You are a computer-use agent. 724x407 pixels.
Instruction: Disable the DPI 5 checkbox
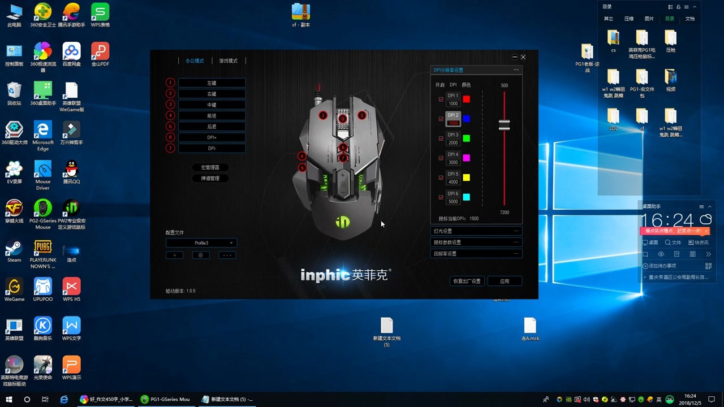coord(441,177)
